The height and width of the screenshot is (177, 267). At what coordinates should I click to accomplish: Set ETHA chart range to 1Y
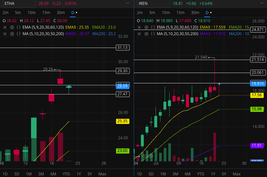point(79,174)
